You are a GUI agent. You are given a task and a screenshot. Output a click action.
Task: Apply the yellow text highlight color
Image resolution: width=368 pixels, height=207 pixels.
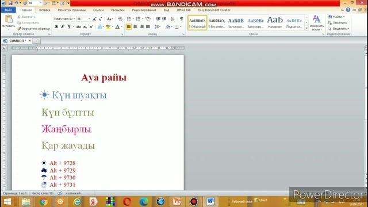pos(108,27)
